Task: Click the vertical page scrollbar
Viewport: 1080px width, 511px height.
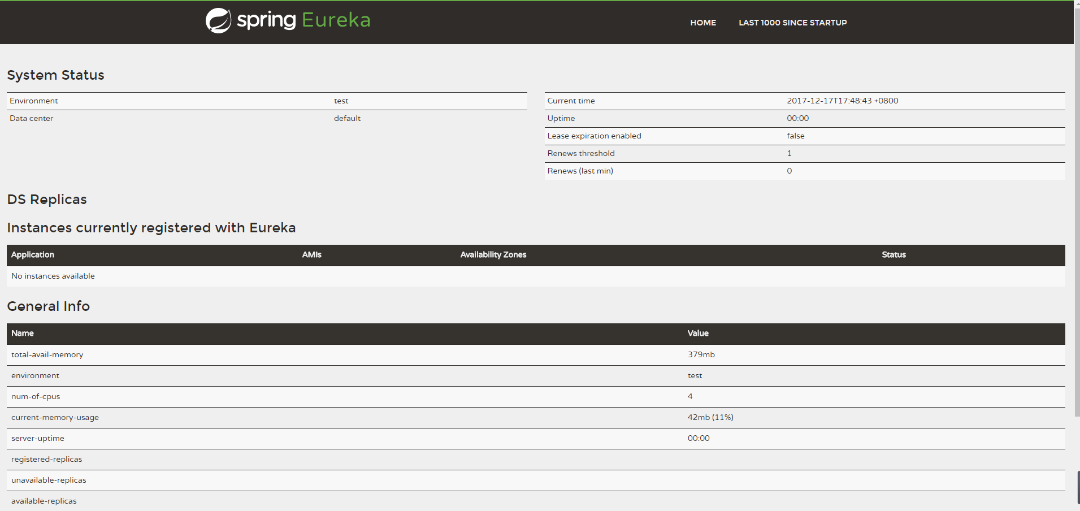Action: pos(1077,226)
